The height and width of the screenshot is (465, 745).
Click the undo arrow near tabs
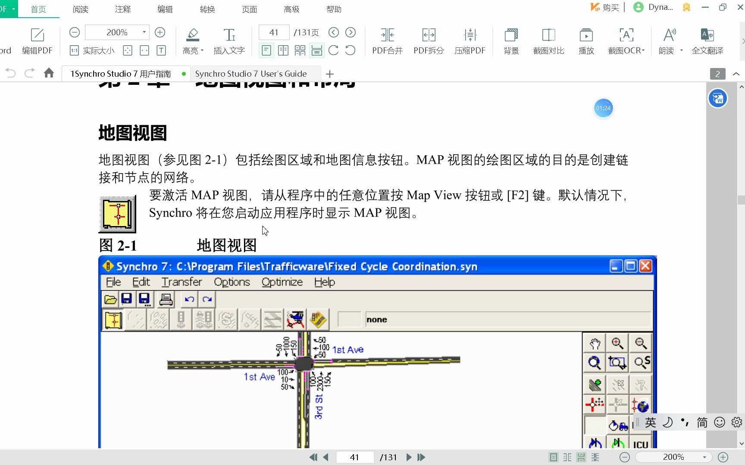coord(10,73)
